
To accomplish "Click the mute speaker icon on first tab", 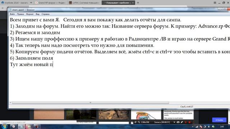I will 31,3.
